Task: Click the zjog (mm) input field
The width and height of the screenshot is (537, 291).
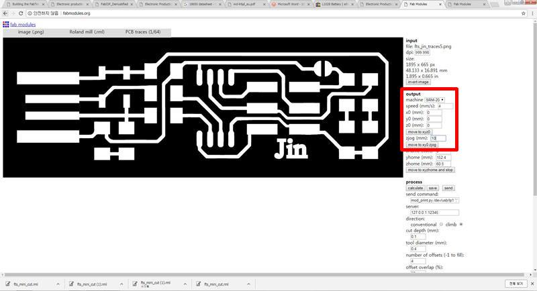Action: tap(438, 138)
